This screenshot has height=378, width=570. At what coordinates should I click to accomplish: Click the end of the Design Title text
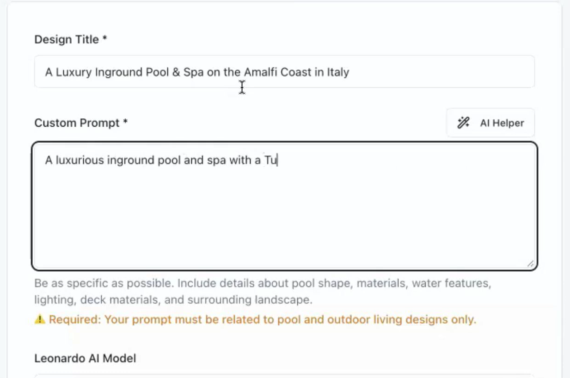[x=350, y=72]
